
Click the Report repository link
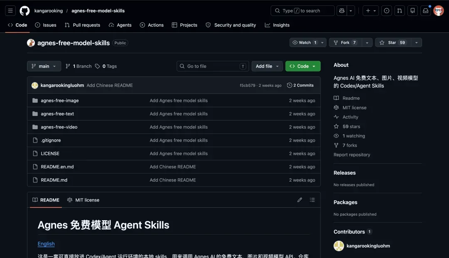pos(352,155)
